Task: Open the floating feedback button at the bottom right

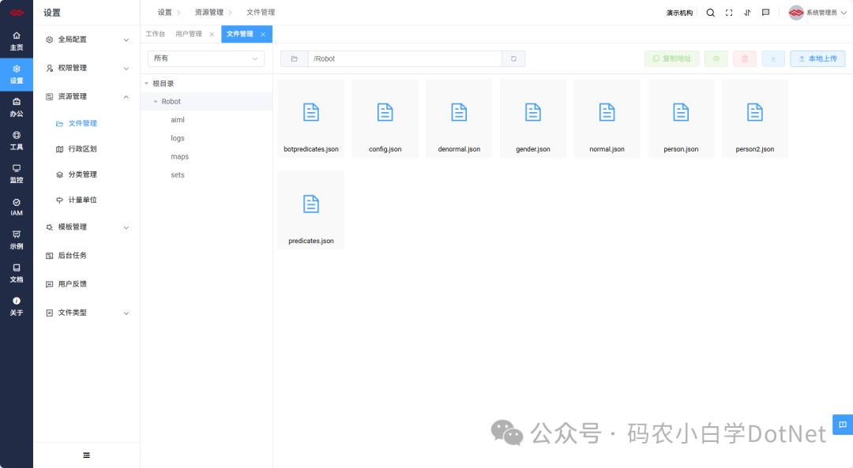Action: 843,425
